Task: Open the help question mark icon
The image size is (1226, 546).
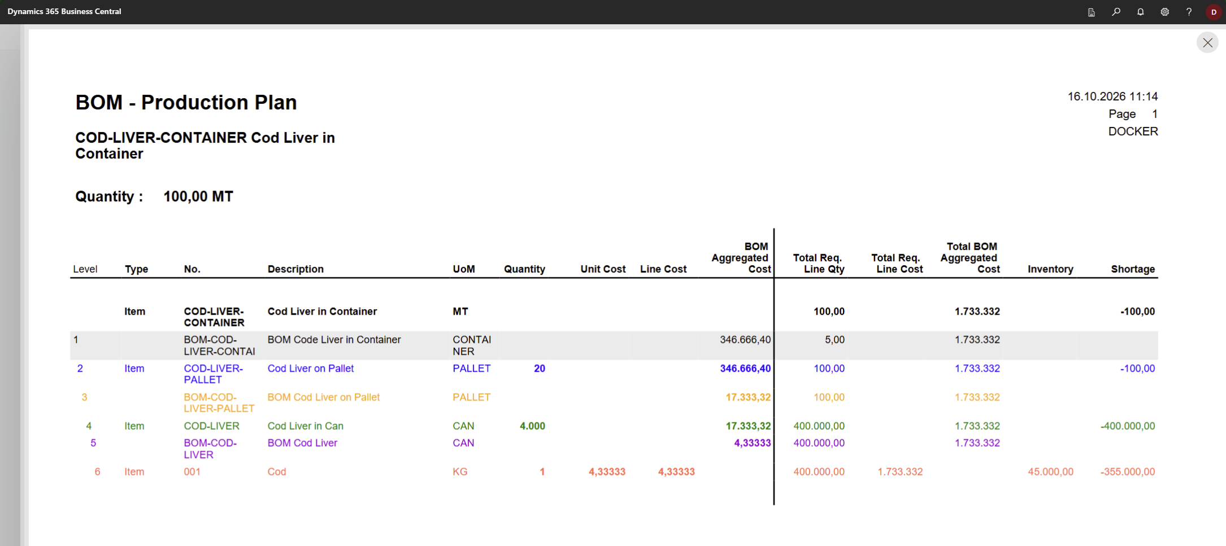Action: click(x=1189, y=12)
